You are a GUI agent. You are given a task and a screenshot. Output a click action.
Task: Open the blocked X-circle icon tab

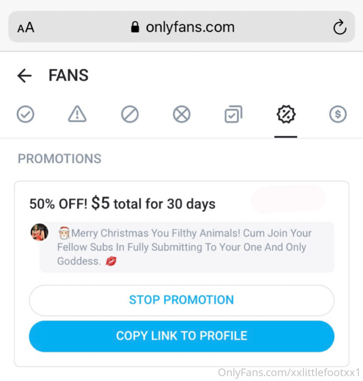click(x=182, y=115)
